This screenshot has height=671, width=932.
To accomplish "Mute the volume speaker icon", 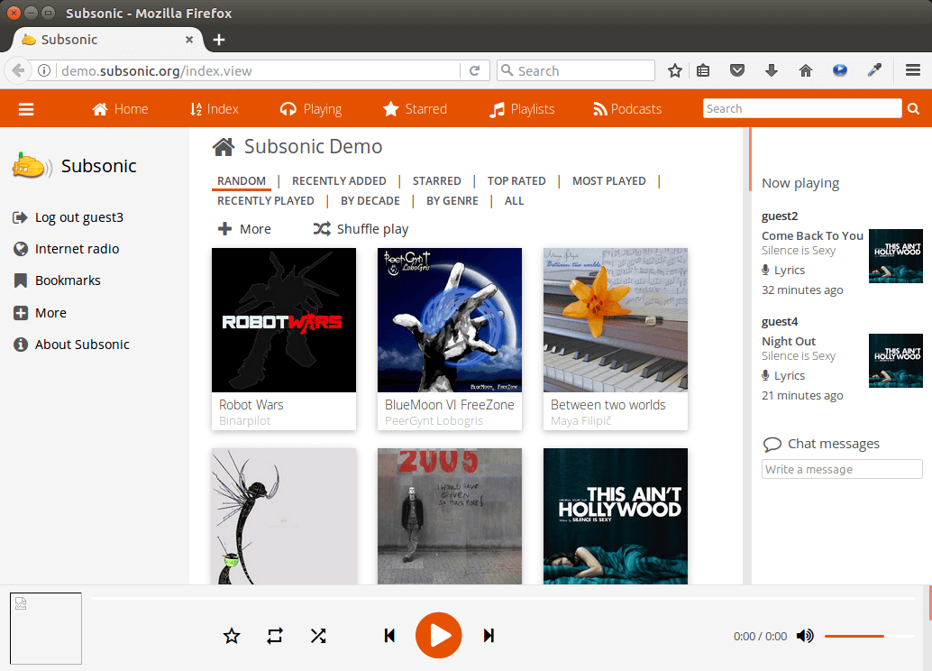I will [805, 636].
